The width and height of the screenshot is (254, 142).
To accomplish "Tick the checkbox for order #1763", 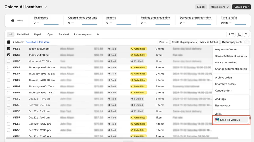I will pyautogui.click(x=9, y=80).
